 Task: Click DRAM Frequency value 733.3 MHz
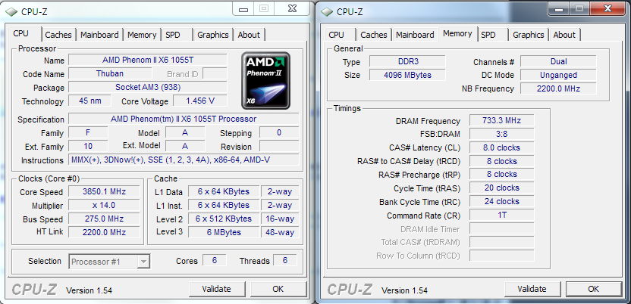coord(501,120)
